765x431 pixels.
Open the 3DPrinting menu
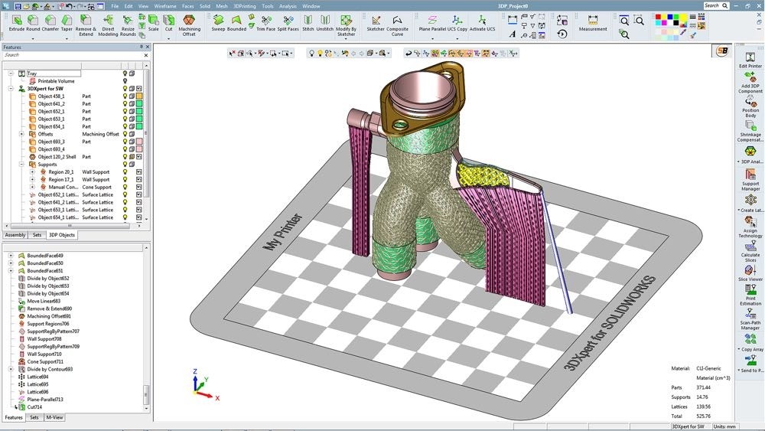point(244,6)
